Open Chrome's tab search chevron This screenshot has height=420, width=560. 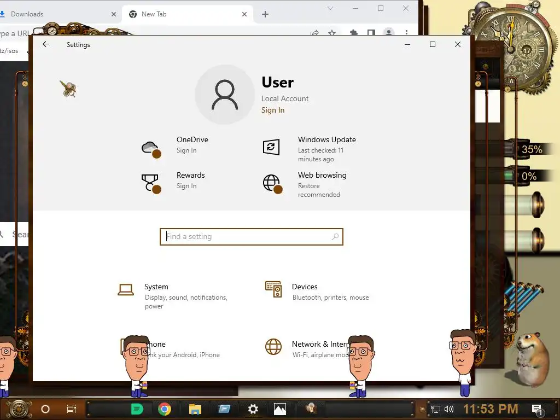[330, 8]
